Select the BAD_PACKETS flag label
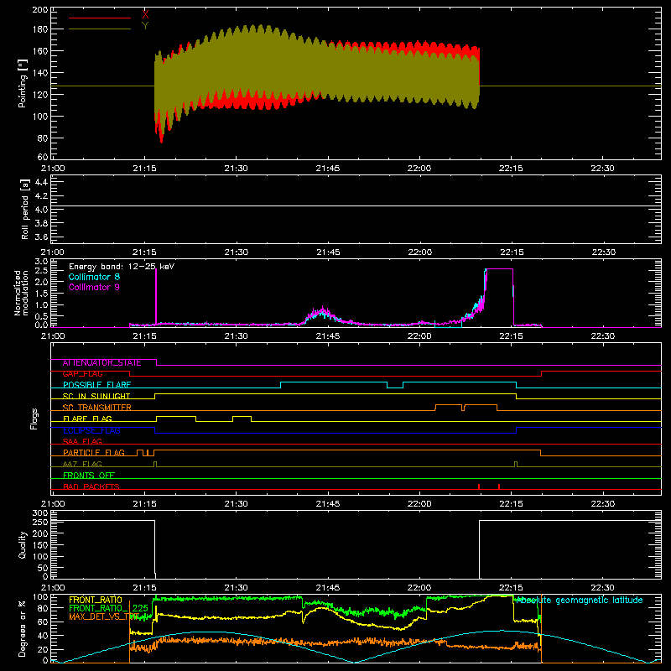 pos(91,486)
